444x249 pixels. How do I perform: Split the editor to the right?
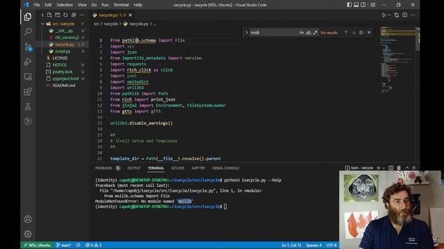point(404,15)
